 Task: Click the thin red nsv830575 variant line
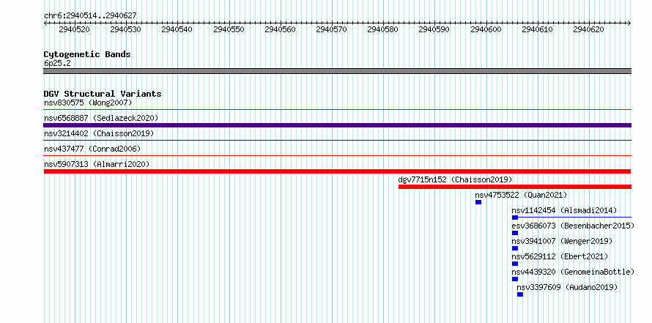click(338, 110)
